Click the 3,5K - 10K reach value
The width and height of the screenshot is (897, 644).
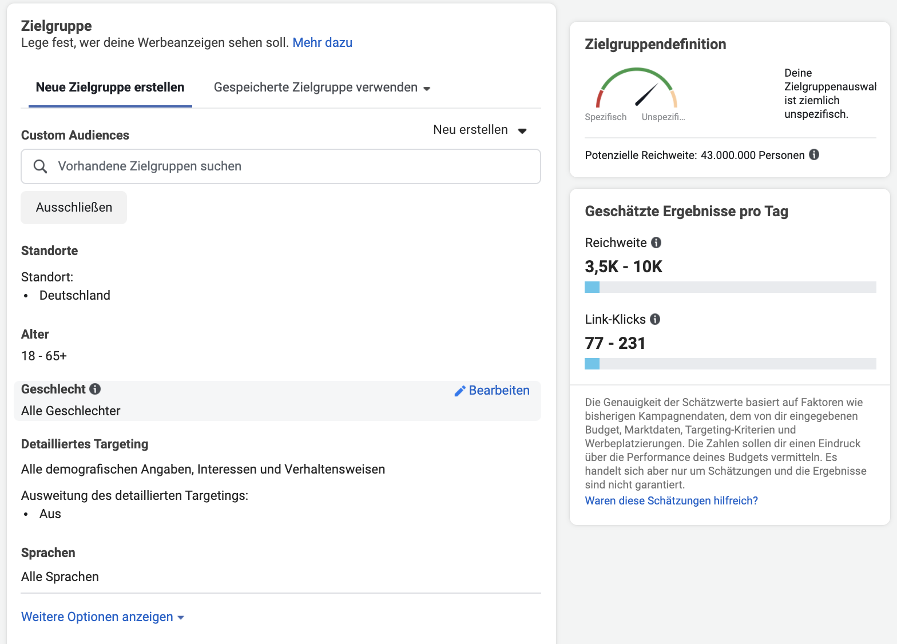pyautogui.click(x=624, y=267)
